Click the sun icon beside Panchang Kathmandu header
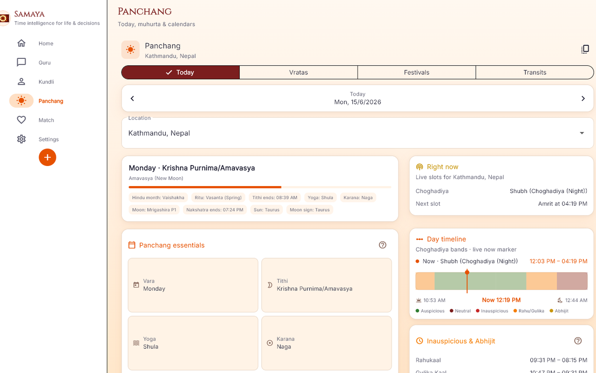 [x=130, y=50]
